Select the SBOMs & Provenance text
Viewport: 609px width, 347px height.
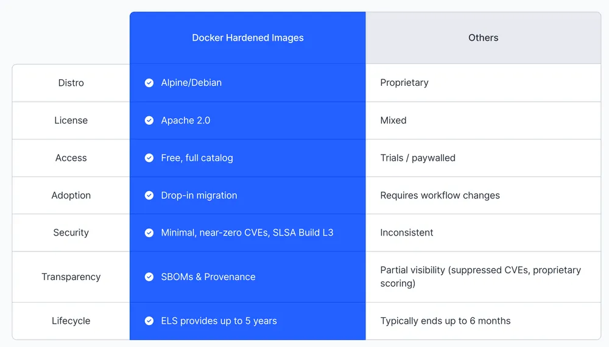tap(208, 277)
